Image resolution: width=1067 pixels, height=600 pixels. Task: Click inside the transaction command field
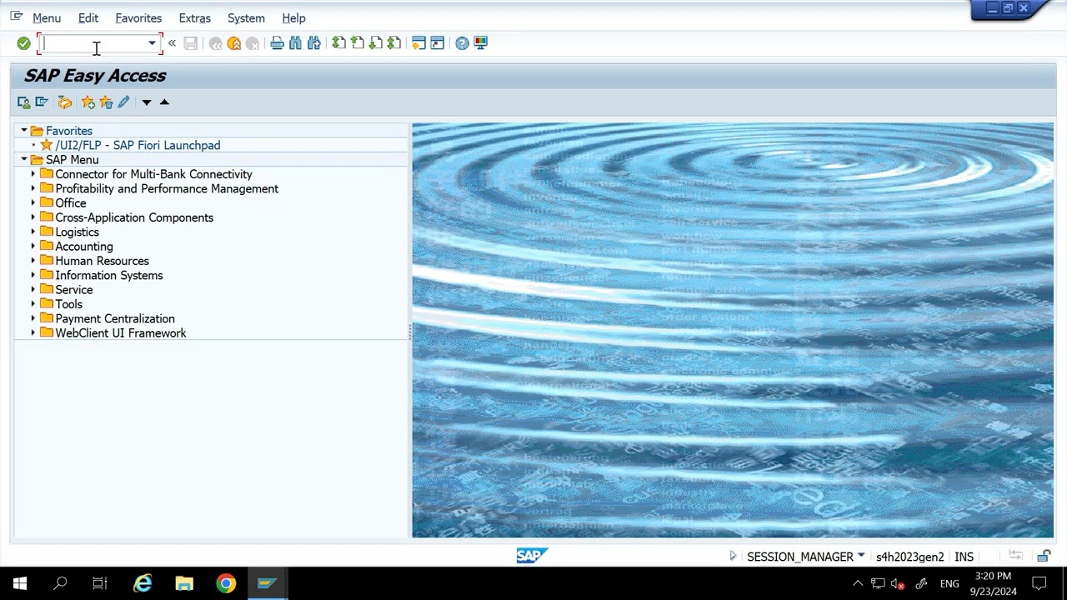[x=93, y=43]
